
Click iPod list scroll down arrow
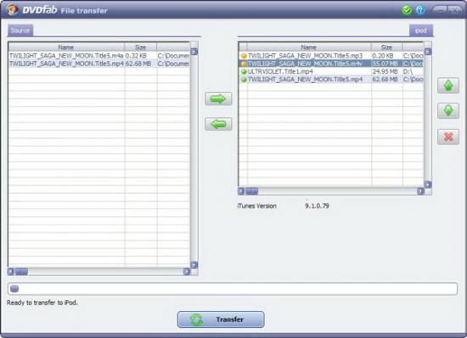tap(428, 185)
